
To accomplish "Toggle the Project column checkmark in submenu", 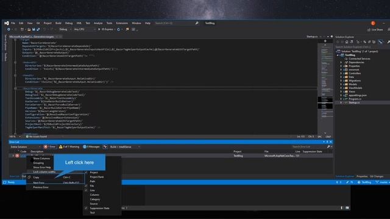I will tap(87, 172).
